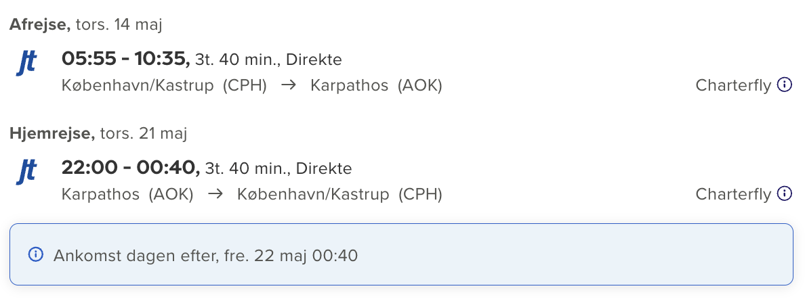The image size is (805, 299).
Task: Click the 'tors. 14 maj' departure date
Action: point(119,25)
